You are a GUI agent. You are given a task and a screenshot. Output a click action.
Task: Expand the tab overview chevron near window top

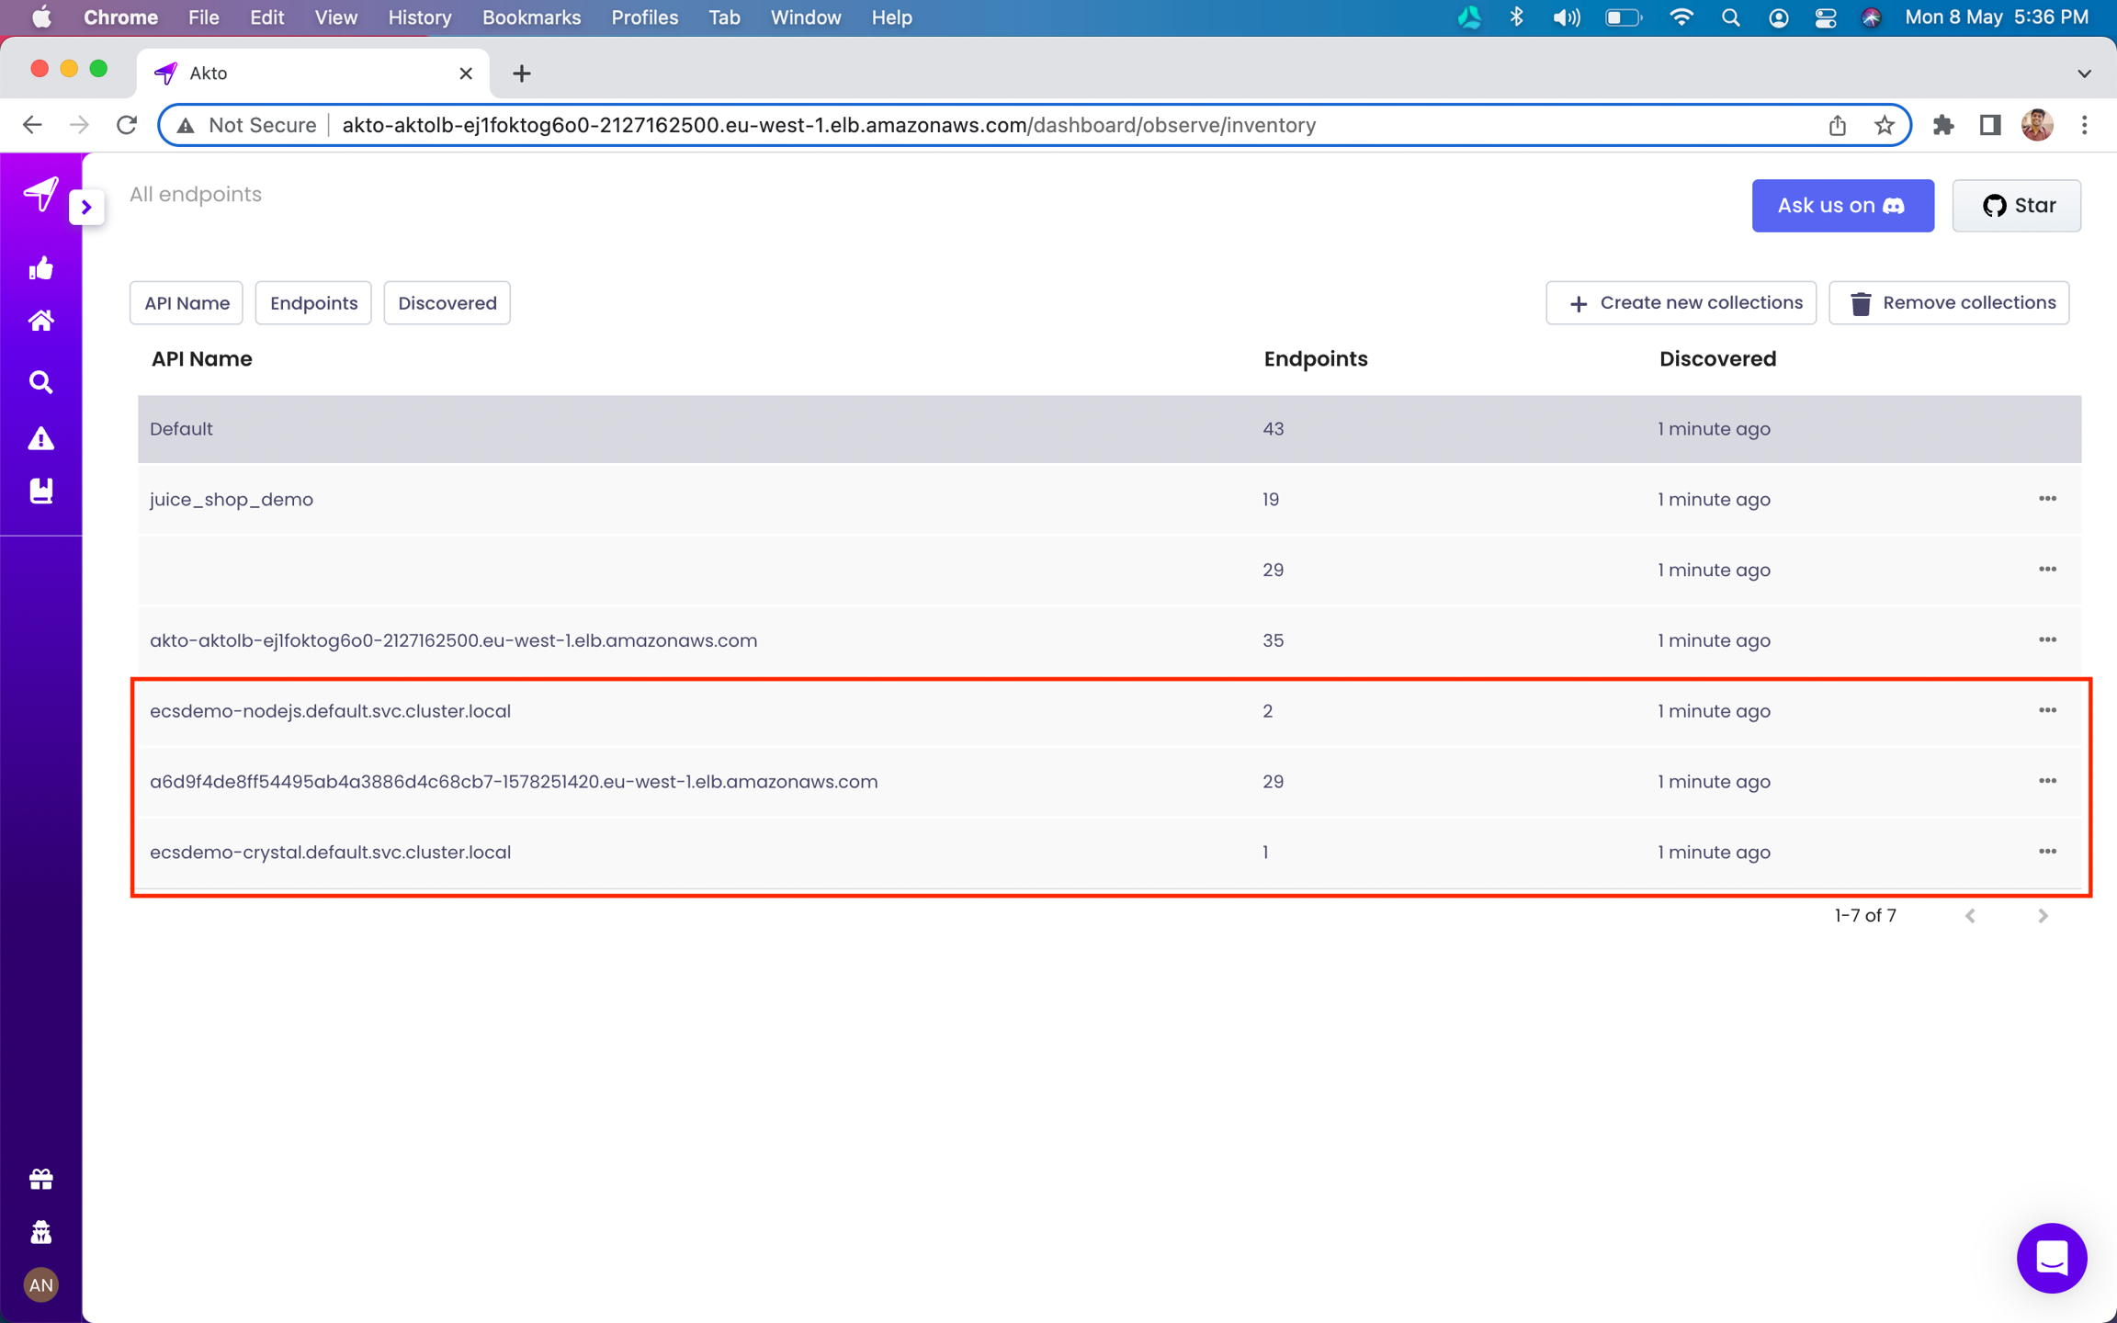click(x=2083, y=73)
